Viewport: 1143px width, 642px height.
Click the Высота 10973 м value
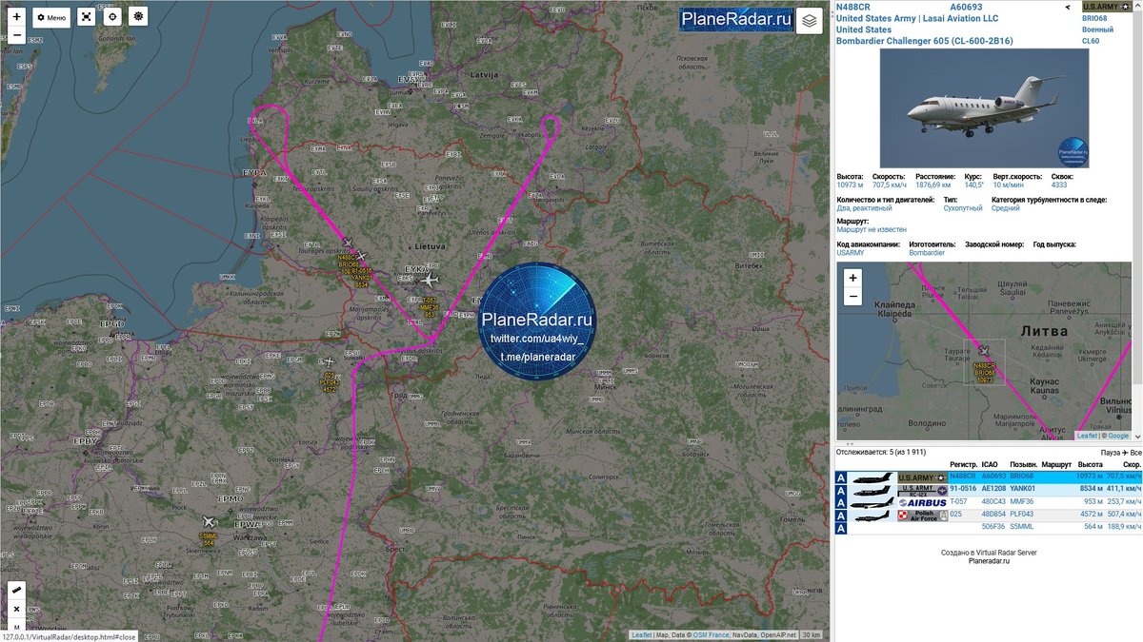tap(850, 185)
